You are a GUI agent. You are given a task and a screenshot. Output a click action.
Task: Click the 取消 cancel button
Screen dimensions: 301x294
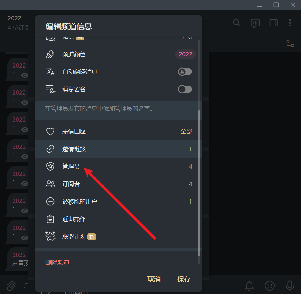pyautogui.click(x=154, y=279)
